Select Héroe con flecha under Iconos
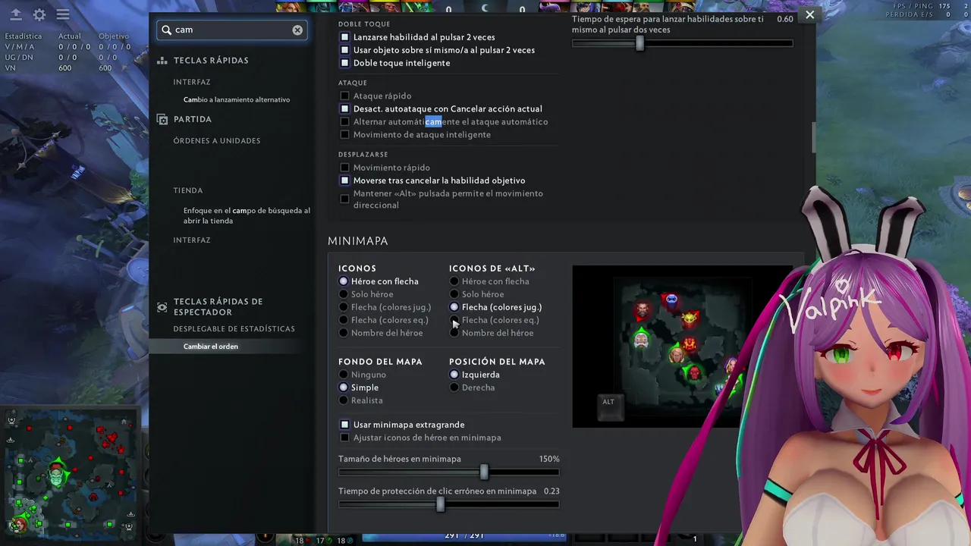The height and width of the screenshot is (546, 971). tap(344, 281)
